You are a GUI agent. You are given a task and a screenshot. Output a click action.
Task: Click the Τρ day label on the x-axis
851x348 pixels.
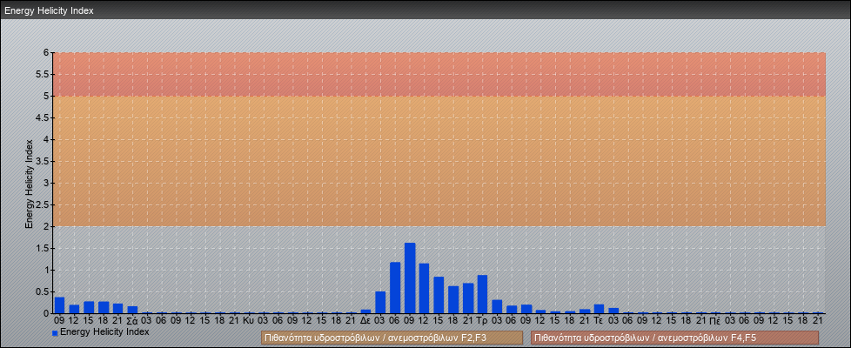pos(482,320)
